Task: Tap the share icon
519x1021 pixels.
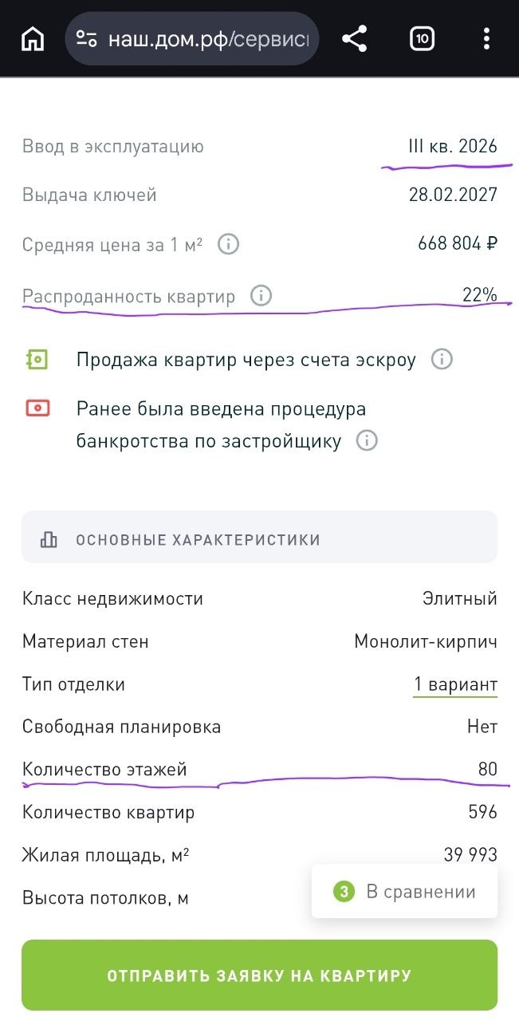Action: point(354,38)
